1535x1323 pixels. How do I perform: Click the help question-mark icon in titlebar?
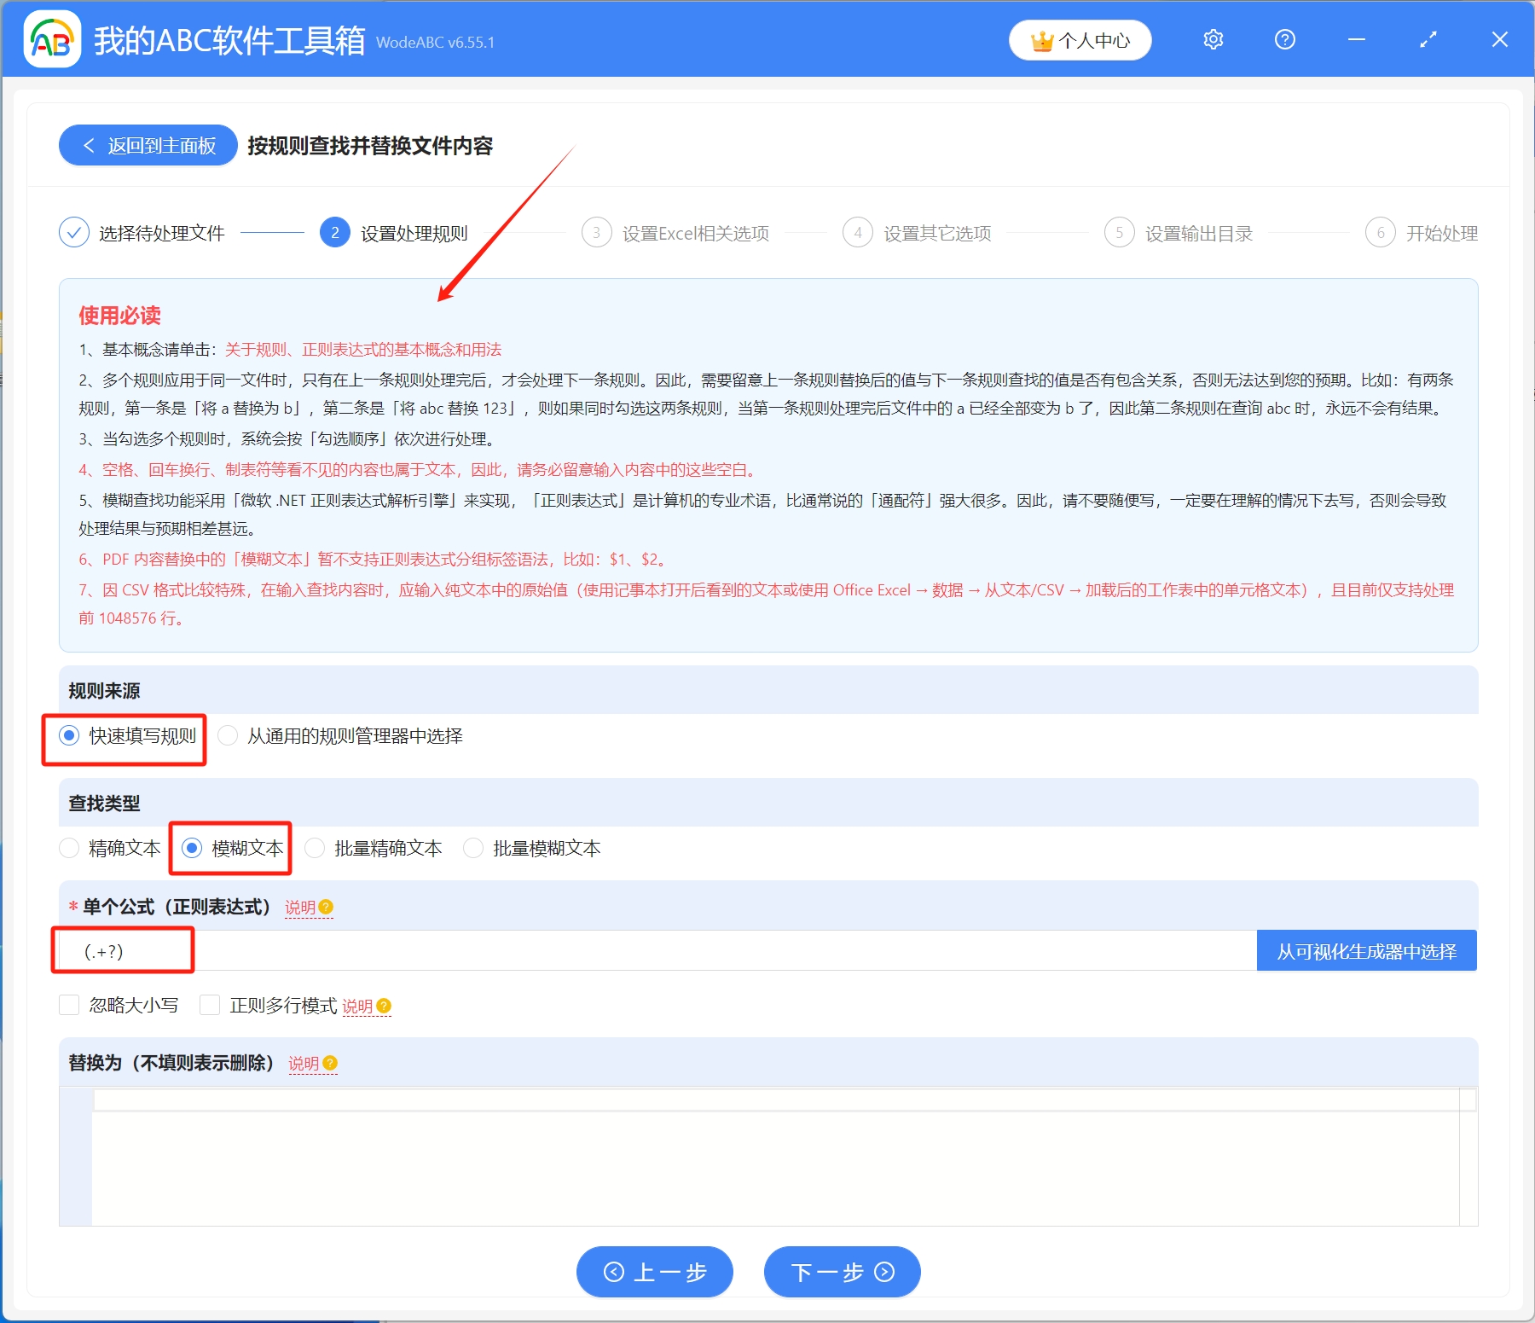[x=1283, y=39]
